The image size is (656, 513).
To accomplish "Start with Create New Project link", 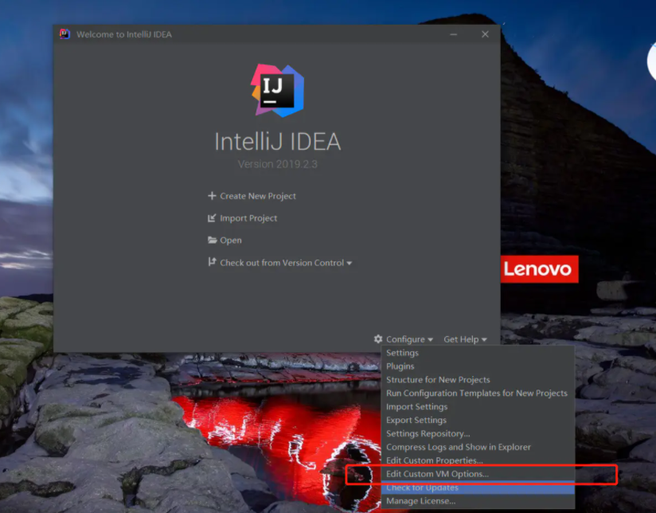I will pos(258,196).
